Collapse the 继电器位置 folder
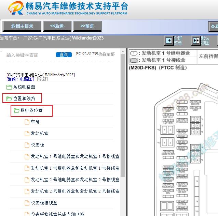 point(31,110)
